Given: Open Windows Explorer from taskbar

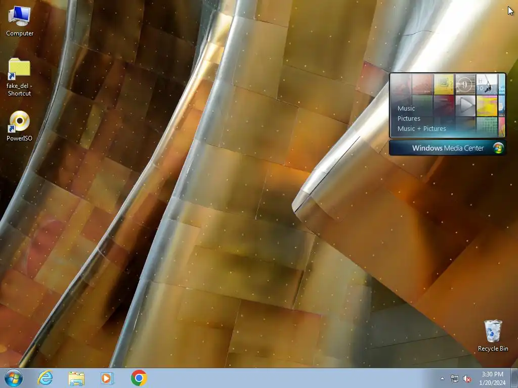Looking at the screenshot, I should (x=76, y=378).
